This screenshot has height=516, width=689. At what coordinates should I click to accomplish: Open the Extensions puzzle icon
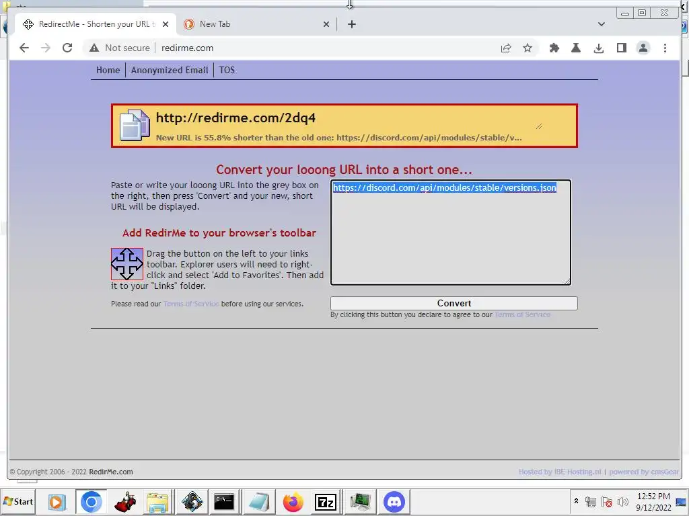(x=554, y=48)
